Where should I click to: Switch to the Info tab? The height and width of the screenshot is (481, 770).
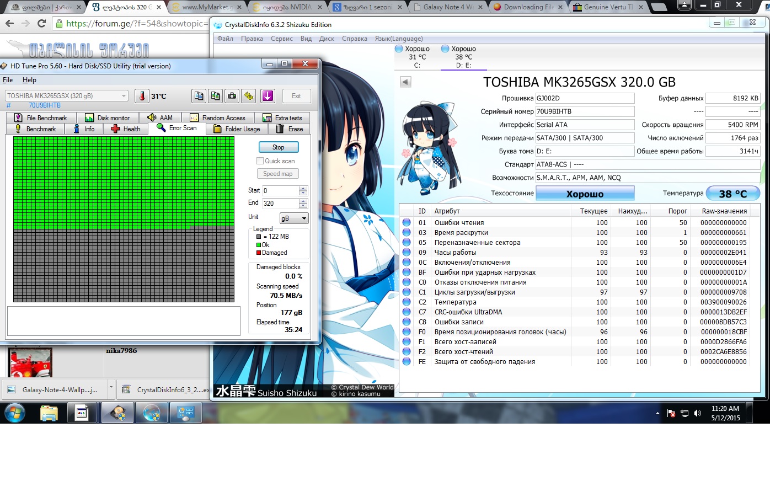pyautogui.click(x=84, y=129)
